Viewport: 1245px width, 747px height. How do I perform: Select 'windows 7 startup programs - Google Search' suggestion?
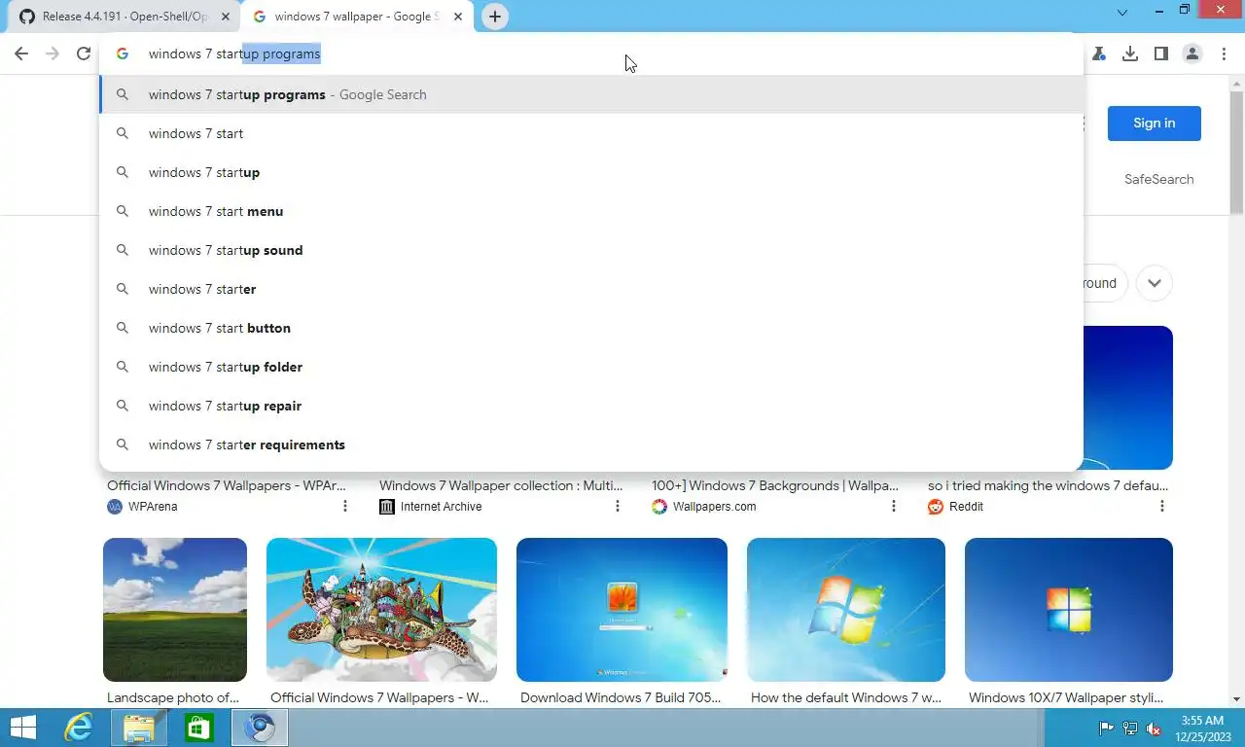click(x=591, y=94)
